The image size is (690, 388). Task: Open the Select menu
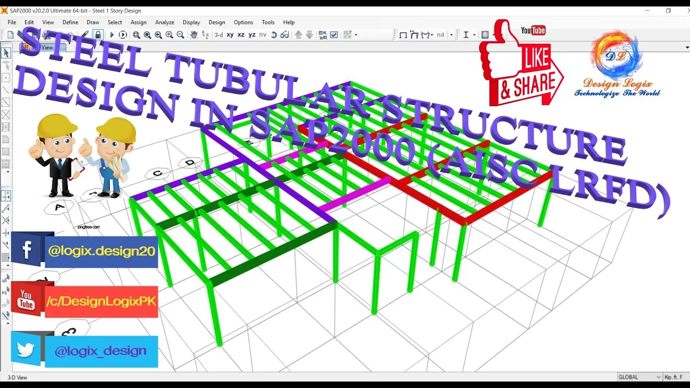(115, 22)
